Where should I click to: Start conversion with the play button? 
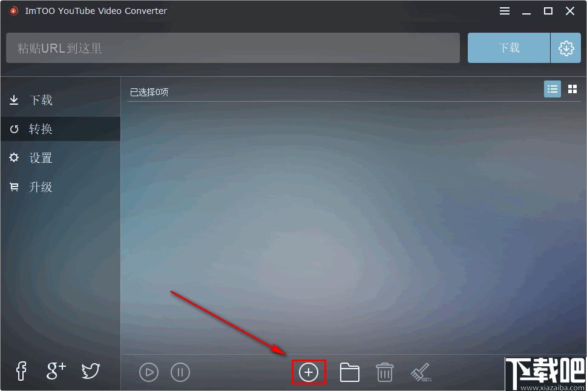click(149, 372)
